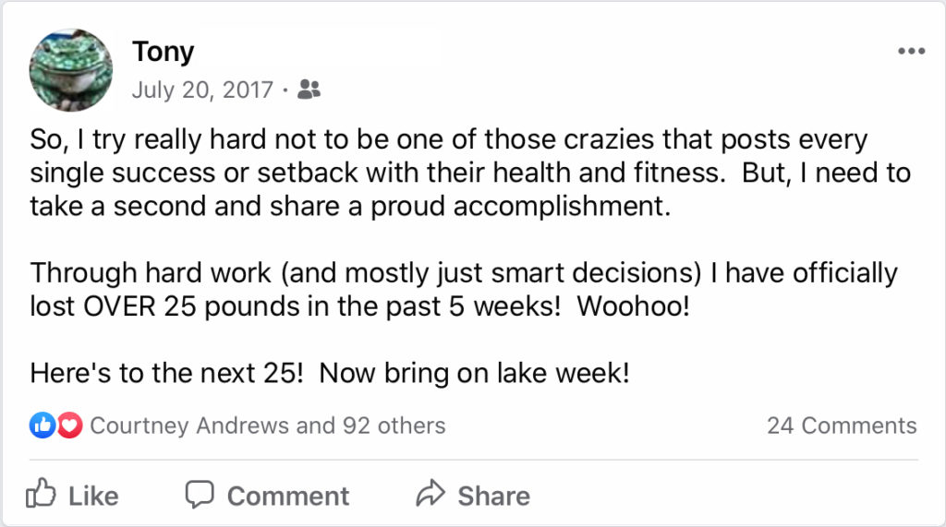Click the July 20, 2017 timestamp
The height and width of the screenshot is (527, 946).
[x=202, y=90]
